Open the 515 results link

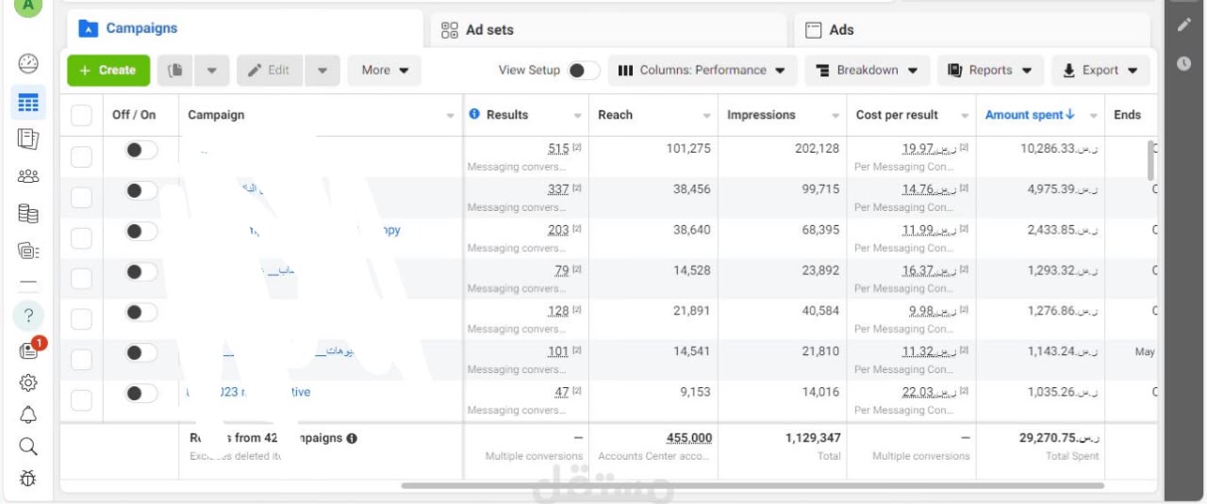(558, 149)
